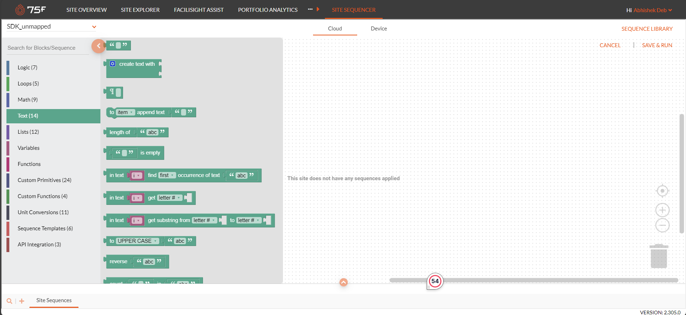Screen dimensions: 686x315
Task: Open the i variable dropdown in find block
Action: pyautogui.click(x=137, y=176)
